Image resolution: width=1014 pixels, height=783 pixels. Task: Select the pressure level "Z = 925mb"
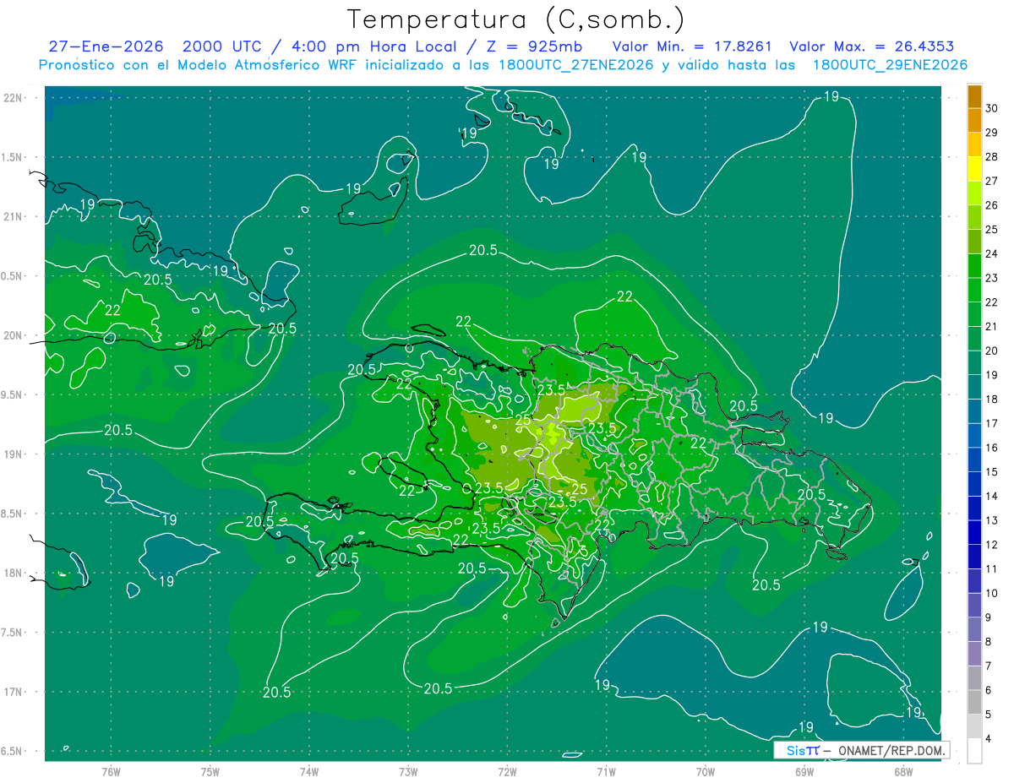coord(533,47)
